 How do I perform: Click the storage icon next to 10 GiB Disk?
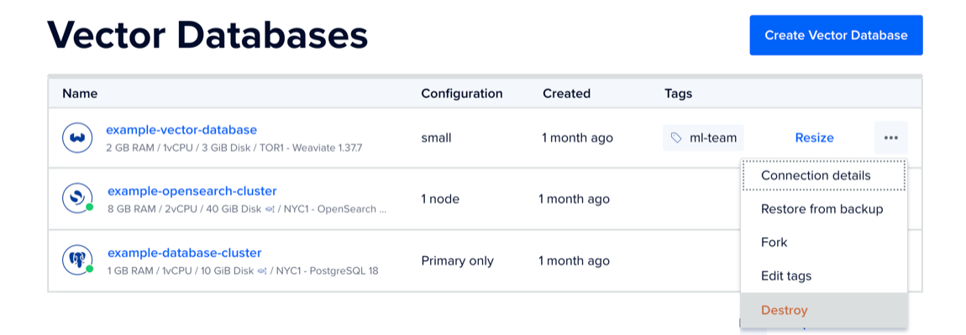coord(262,271)
